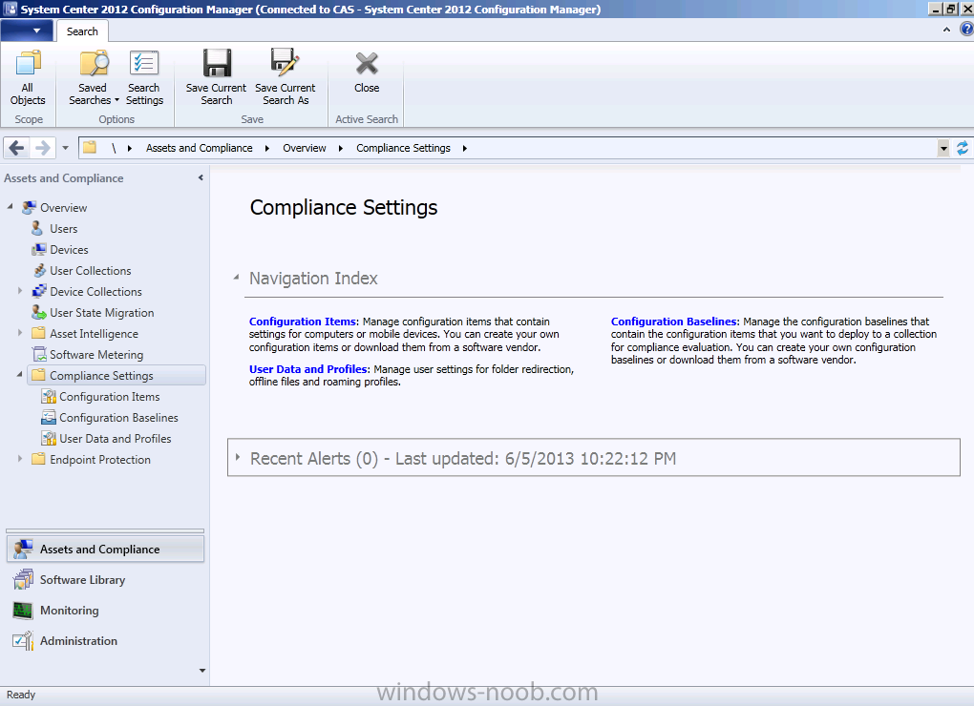
Task: Open the navigation history dropdown arrow
Action: pyautogui.click(x=65, y=148)
